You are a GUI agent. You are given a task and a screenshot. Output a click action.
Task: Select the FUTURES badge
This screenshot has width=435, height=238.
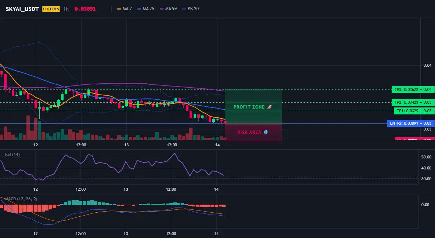[x=51, y=9]
